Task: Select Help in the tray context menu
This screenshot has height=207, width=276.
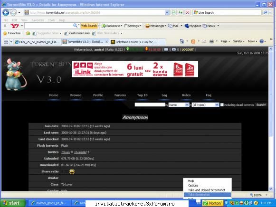Action: click(191, 181)
